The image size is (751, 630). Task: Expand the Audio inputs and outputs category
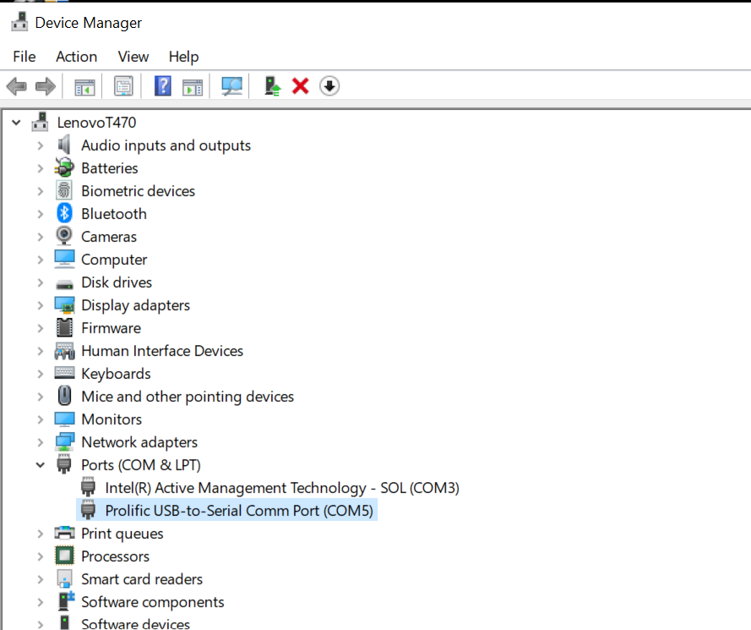tap(40, 145)
